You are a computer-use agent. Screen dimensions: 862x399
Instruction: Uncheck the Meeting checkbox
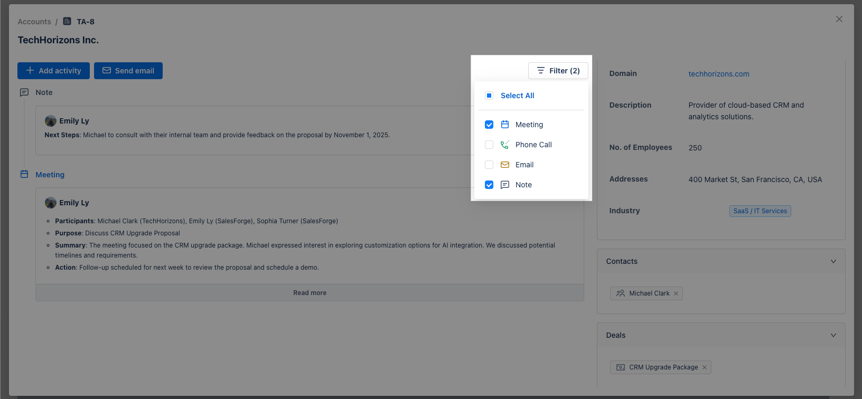click(489, 125)
